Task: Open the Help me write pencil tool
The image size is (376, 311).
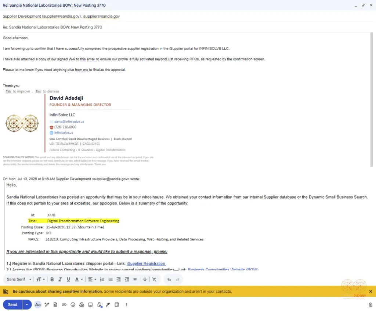Action: tap(47, 304)
